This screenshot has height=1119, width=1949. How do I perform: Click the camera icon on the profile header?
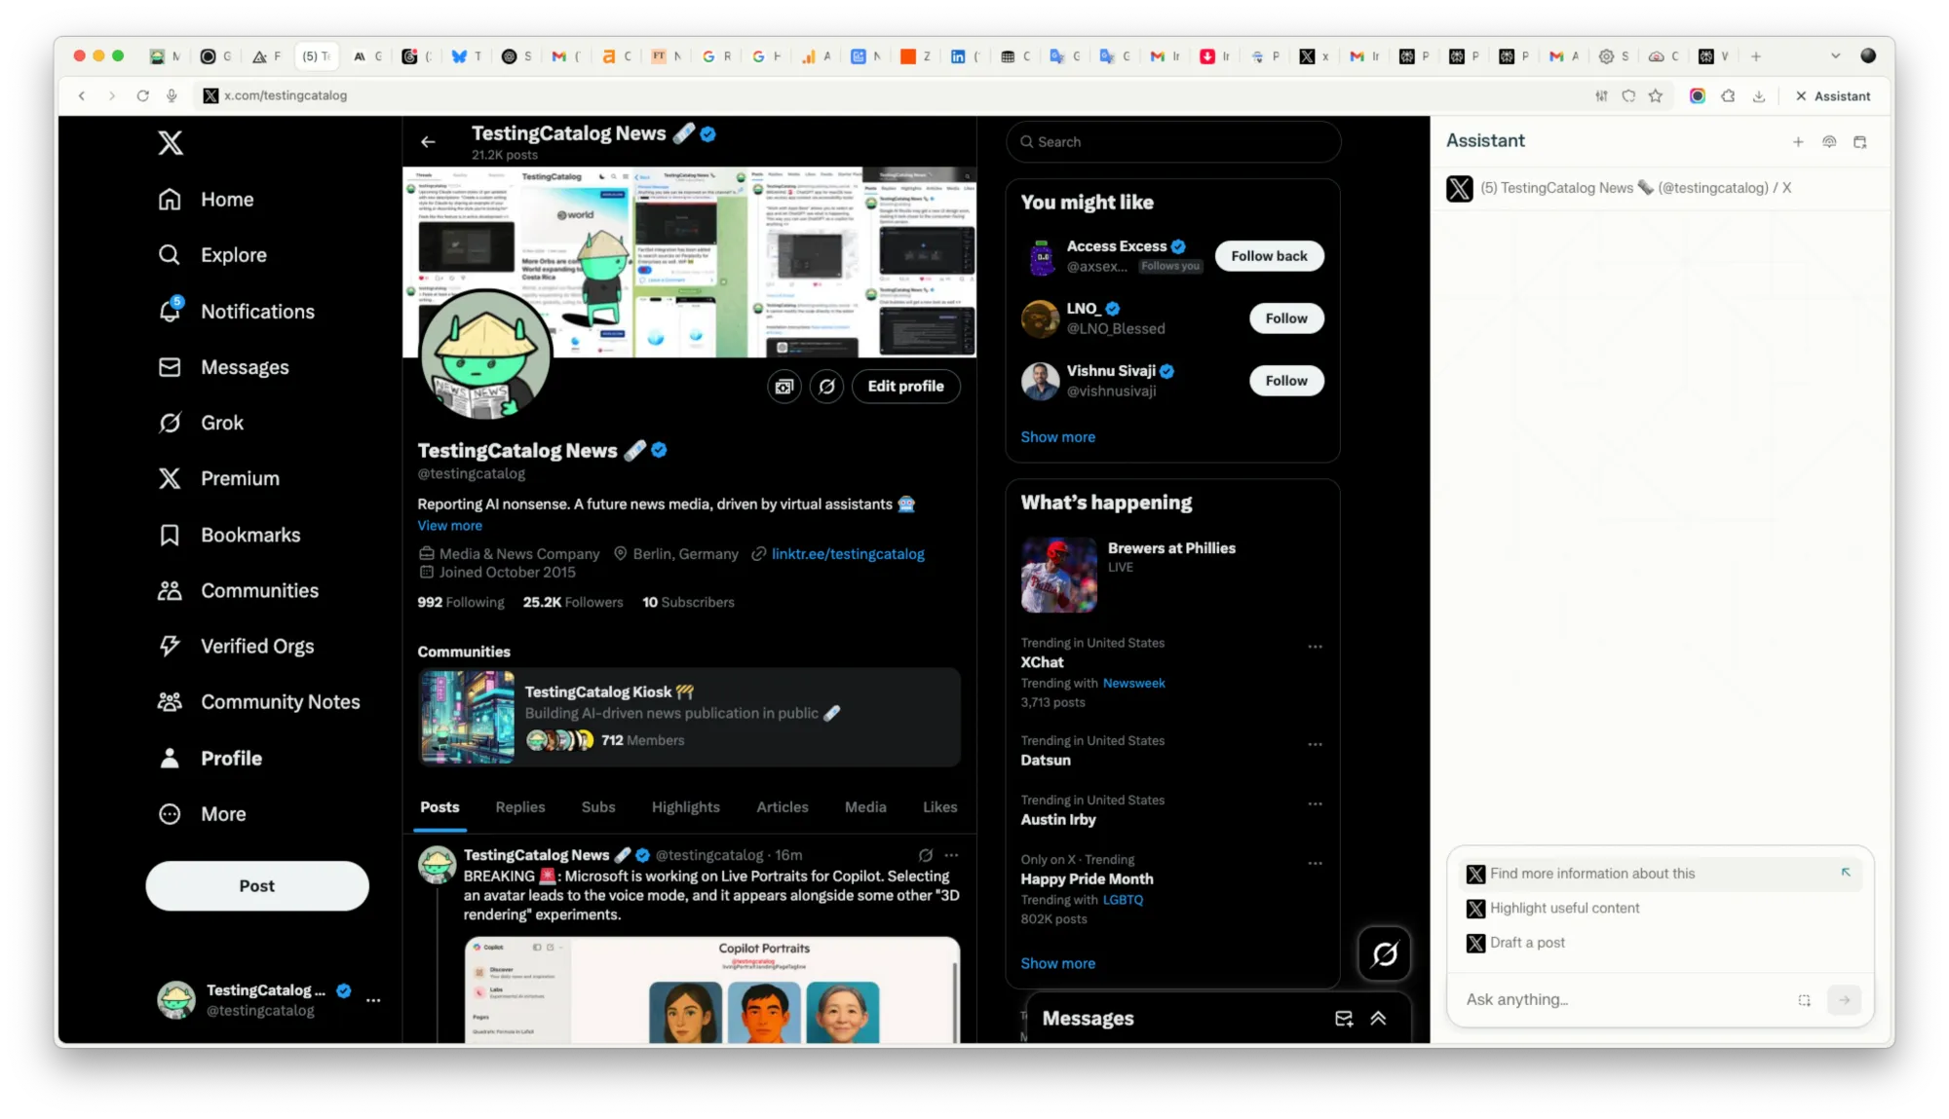coord(783,386)
